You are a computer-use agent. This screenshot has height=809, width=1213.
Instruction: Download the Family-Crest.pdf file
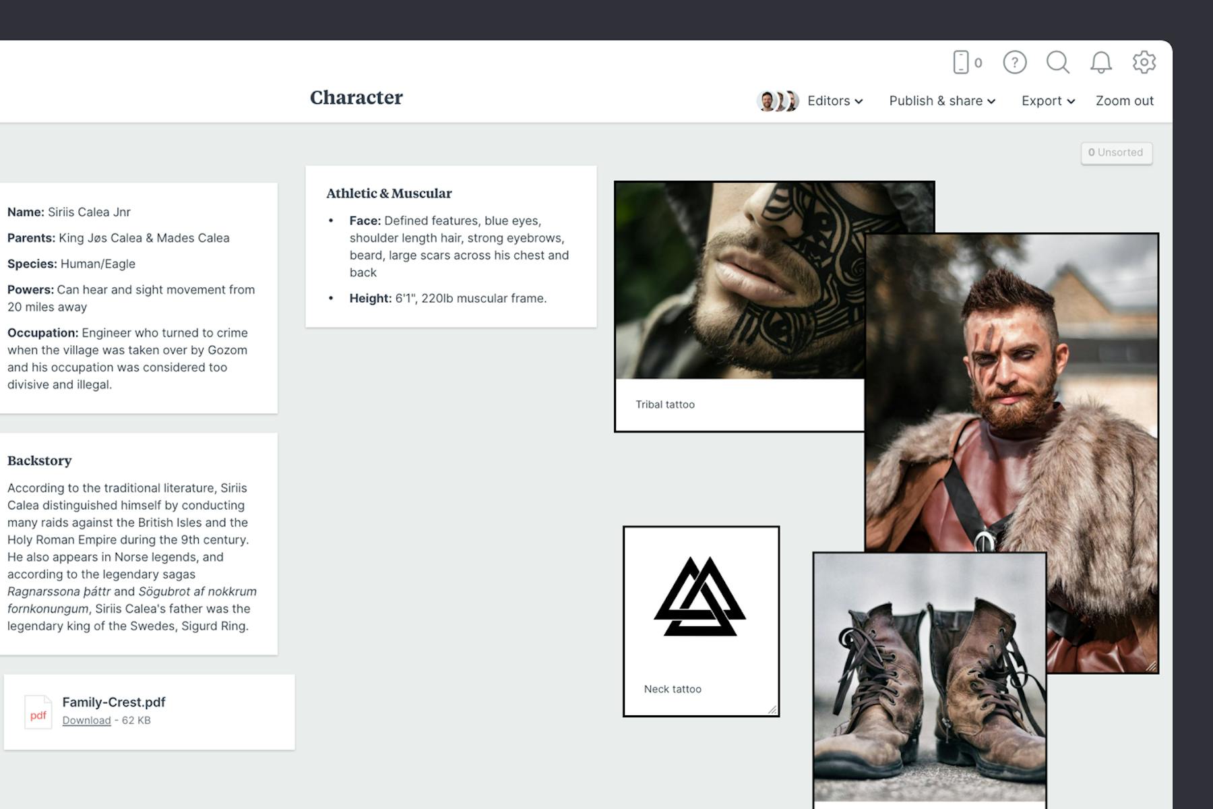[x=86, y=721]
